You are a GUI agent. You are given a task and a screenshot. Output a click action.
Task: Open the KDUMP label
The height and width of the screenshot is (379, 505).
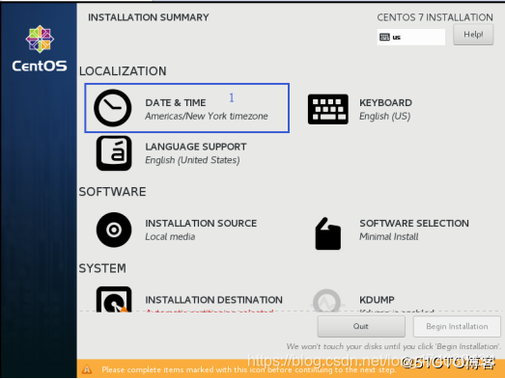coord(377,300)
